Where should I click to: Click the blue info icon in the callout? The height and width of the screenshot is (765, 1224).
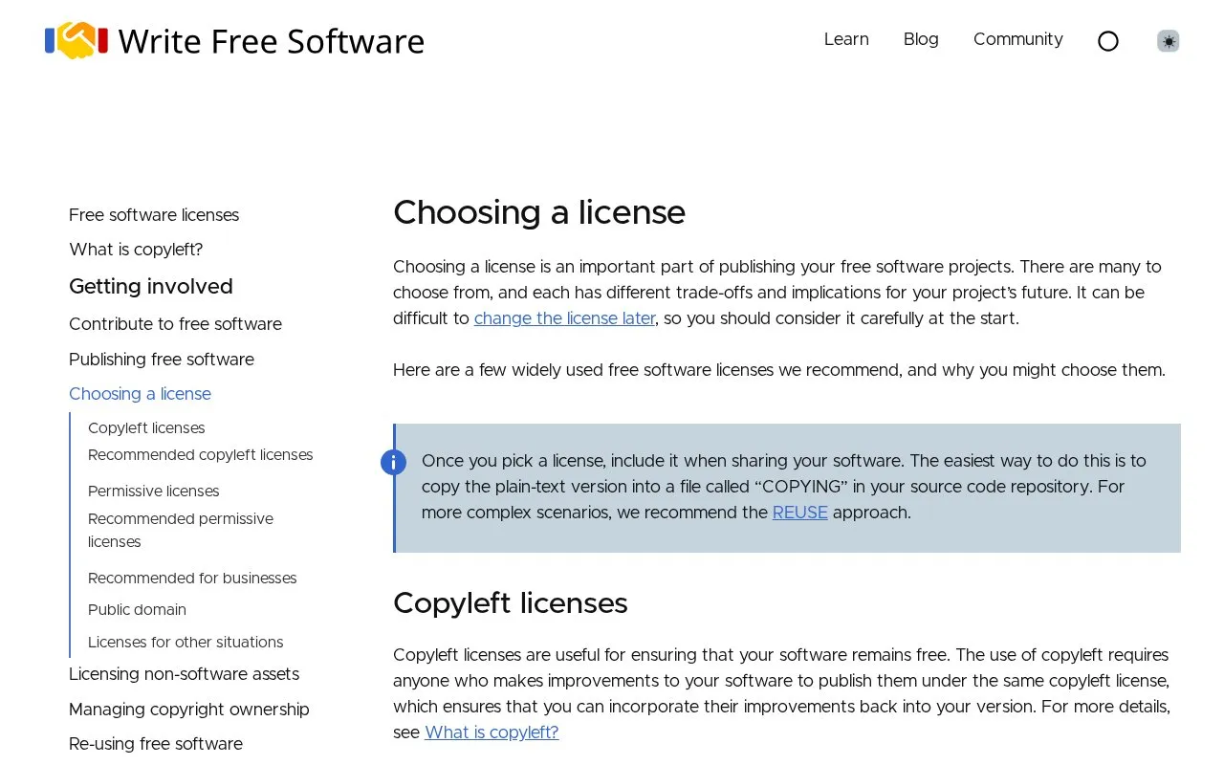pyautogui.click(x=393, y=462)
